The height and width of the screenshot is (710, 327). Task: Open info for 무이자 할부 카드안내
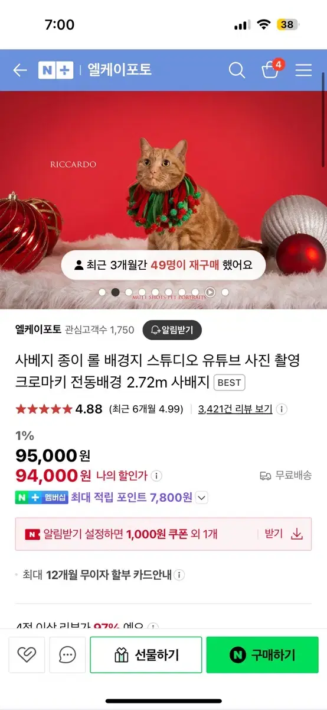(x=179, y=575)
